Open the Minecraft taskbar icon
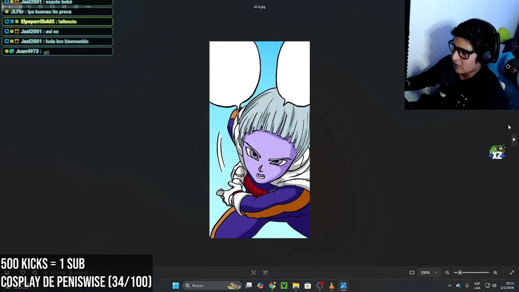Screen dimensions: 519x292 (x=284, y=286)
